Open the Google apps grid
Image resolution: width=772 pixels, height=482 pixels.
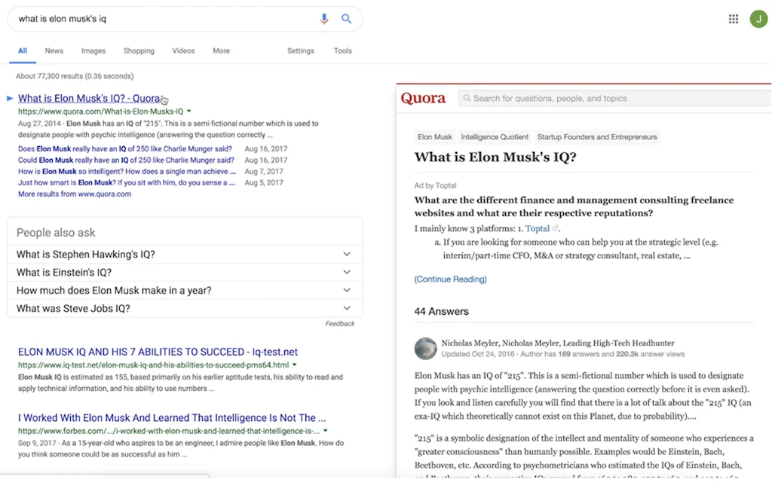pos(734,20)
